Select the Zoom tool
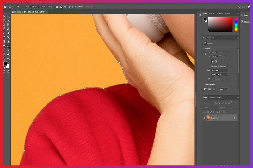 click(x=4, y=58)
